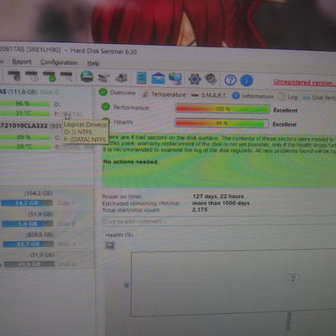Click the globe and disk toolbar icon
The width and height of the screenshot is (336, 336).
coord(87,77)
